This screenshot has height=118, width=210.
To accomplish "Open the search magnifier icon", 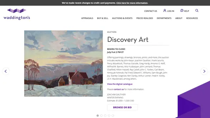I will [197, 10].
